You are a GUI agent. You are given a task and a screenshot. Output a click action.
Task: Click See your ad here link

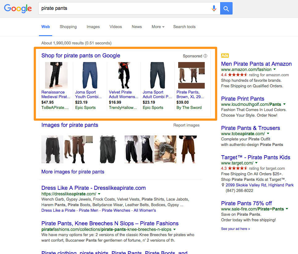coord(236,229)
